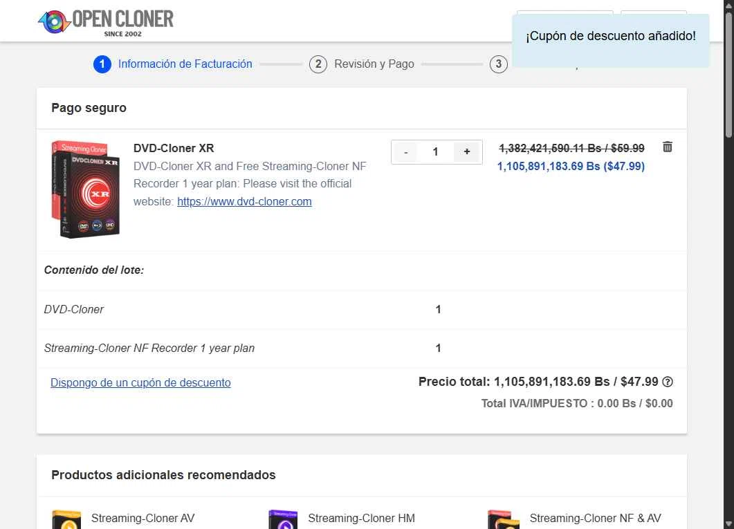Click the 'DVD-Cloner' bundle row
734x529 pixels.
(x=361, y=310)
